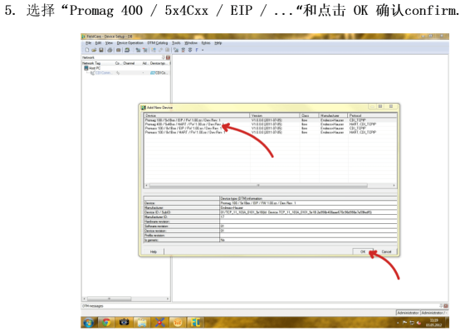Click the Device type column header
The width and height of the screenshot is (460, 331).
click(x=159, y=63)
